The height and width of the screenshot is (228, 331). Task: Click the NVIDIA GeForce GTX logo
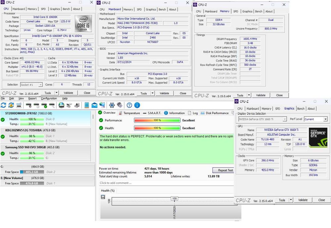click(x=318, y=137)
